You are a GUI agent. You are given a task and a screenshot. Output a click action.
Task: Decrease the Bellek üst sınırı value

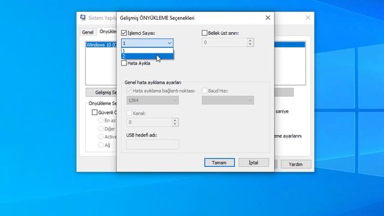pyautogui.click(x=250, y=44)
